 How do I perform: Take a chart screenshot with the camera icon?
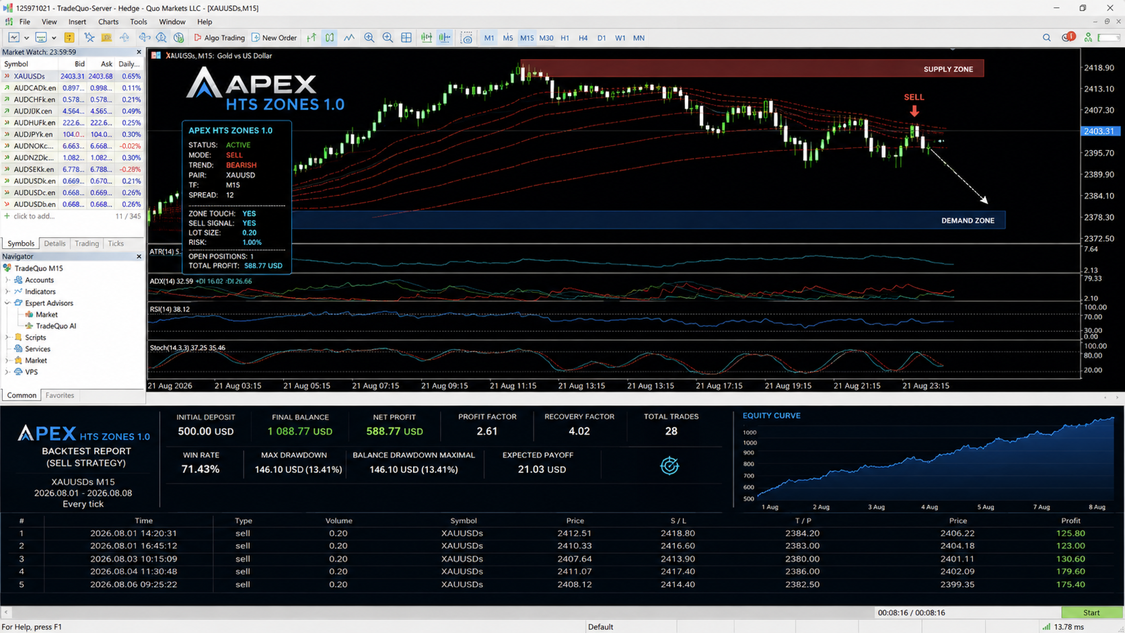[466, 38]
